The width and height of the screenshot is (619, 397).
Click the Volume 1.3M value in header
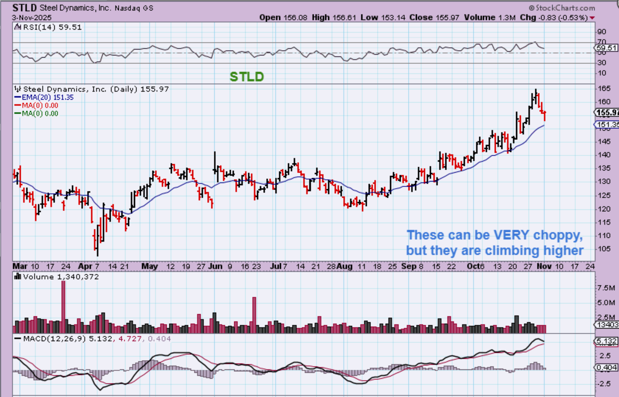point(490,18)
